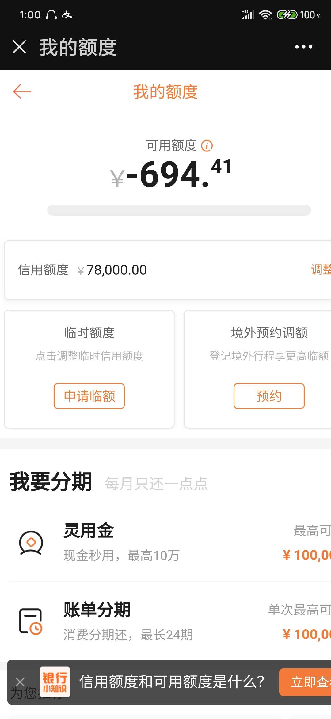Dismiss the bottom tip banner with X
This screenshot has height=719, width=331.
(x=20, y=682)
